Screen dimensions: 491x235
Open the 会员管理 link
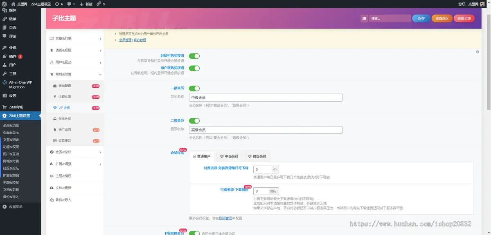pyautogui.click(x=125, y=40)
